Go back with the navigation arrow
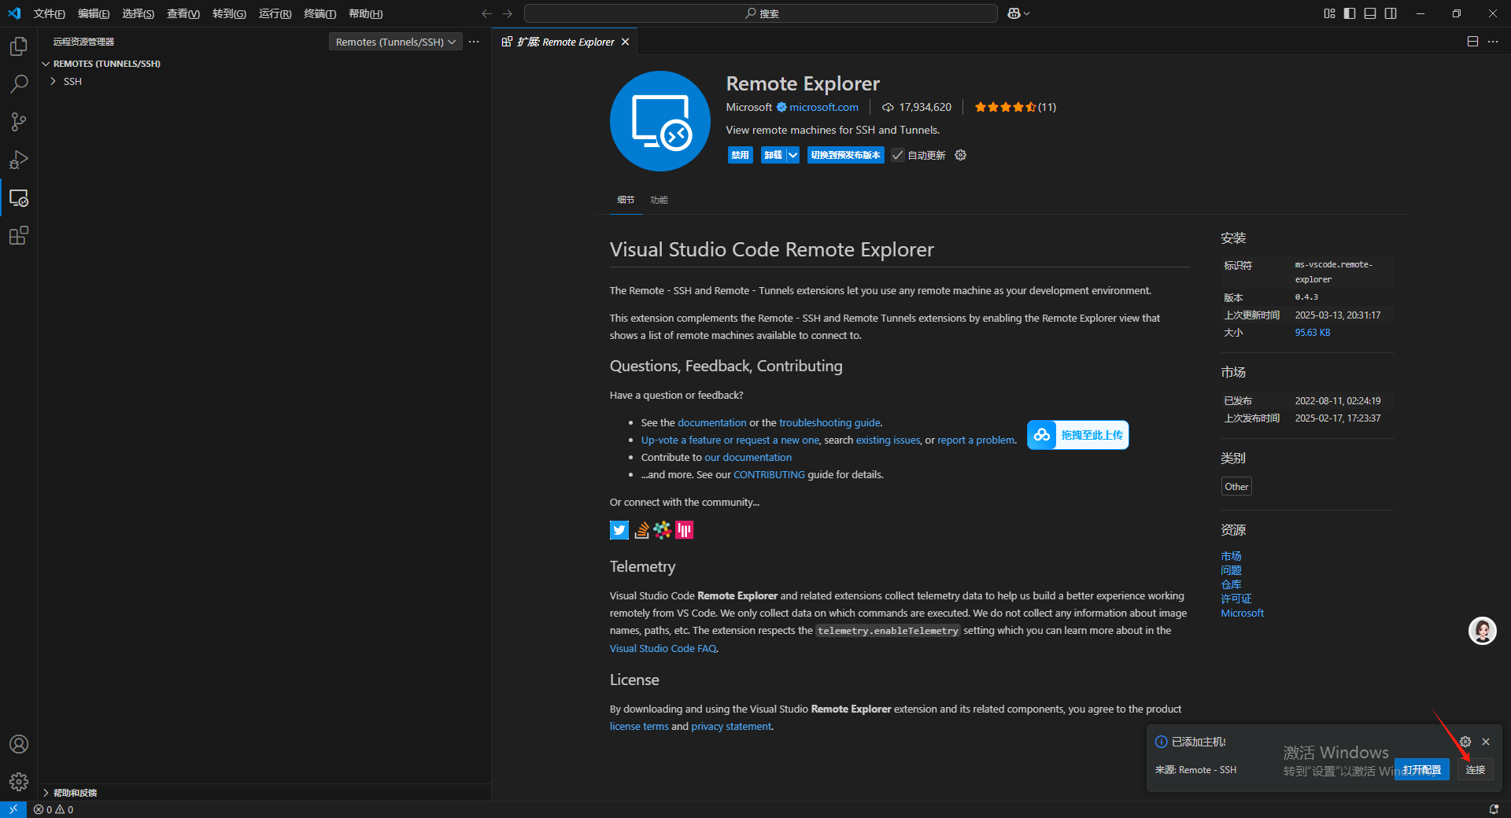1511x818 pixels. (x=486, y=13)
